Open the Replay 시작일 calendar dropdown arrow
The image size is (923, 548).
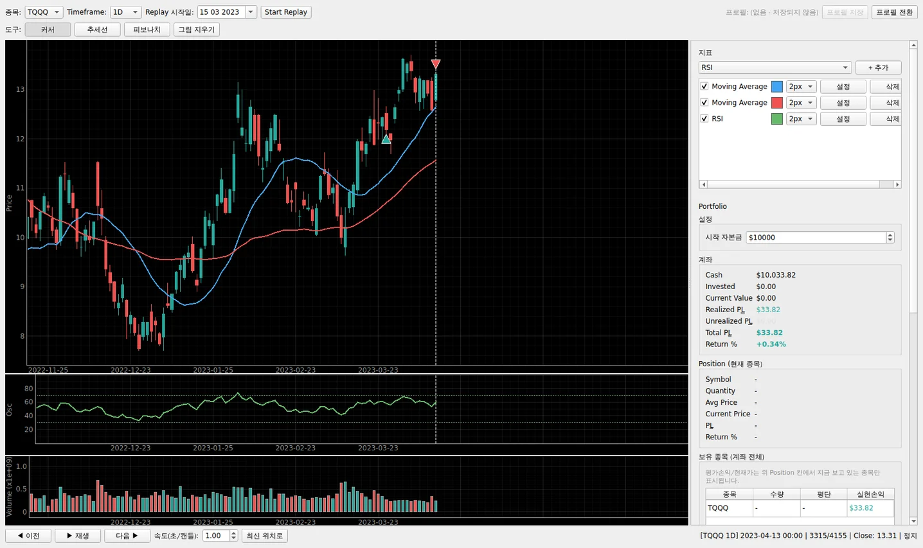[x=251, y=12]
